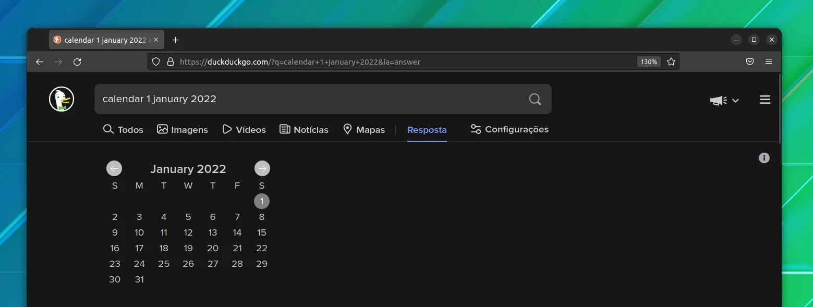The image size is (813, 307).
Task: Switch to the Imagens tab
Action: pos(183,129)
